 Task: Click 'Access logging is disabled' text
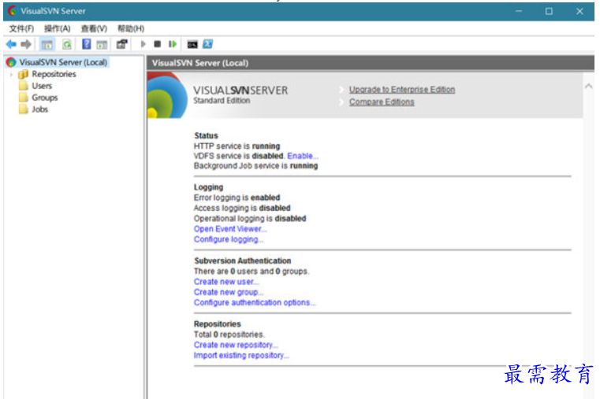coord(242,208)
